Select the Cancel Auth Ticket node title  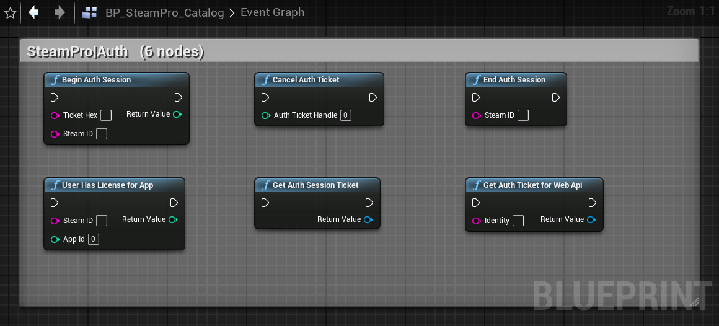[x=306, y=80]
